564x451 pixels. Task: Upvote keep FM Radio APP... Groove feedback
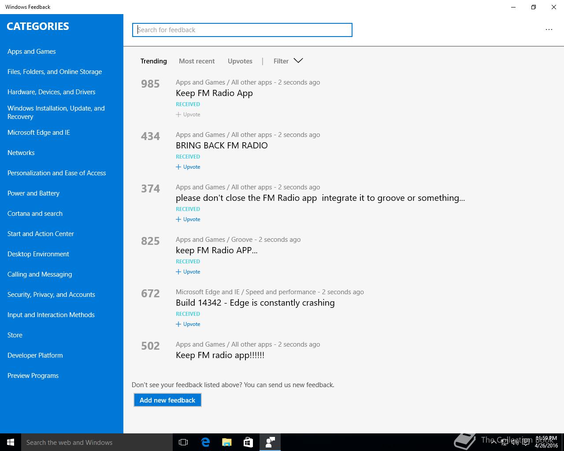click(x=188, y=272)
